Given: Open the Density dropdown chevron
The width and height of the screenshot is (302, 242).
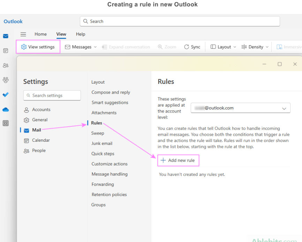Looking at the screenshot, I should (267, 47).
